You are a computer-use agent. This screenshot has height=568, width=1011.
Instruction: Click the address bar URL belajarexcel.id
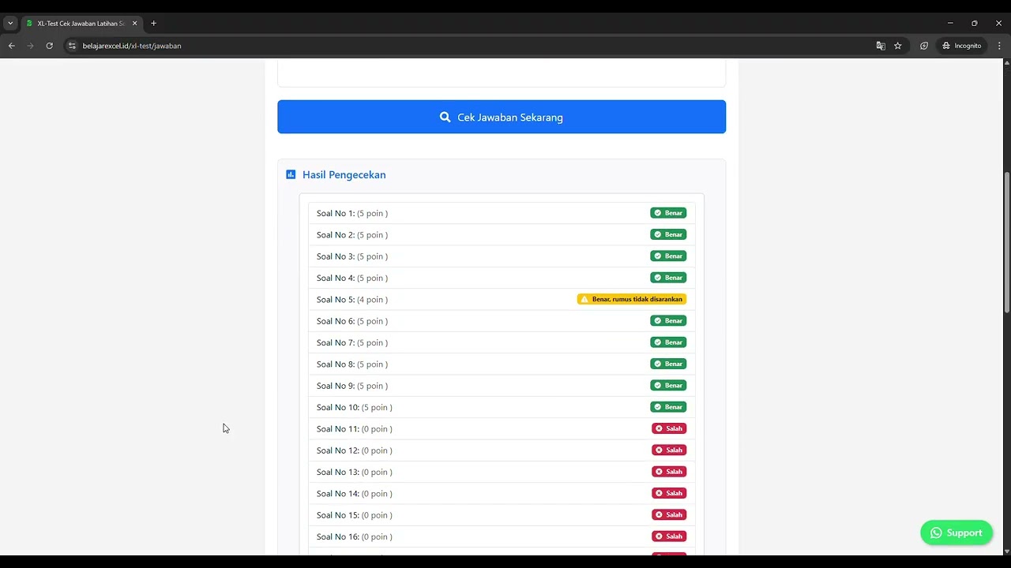(x=132, y=46)
